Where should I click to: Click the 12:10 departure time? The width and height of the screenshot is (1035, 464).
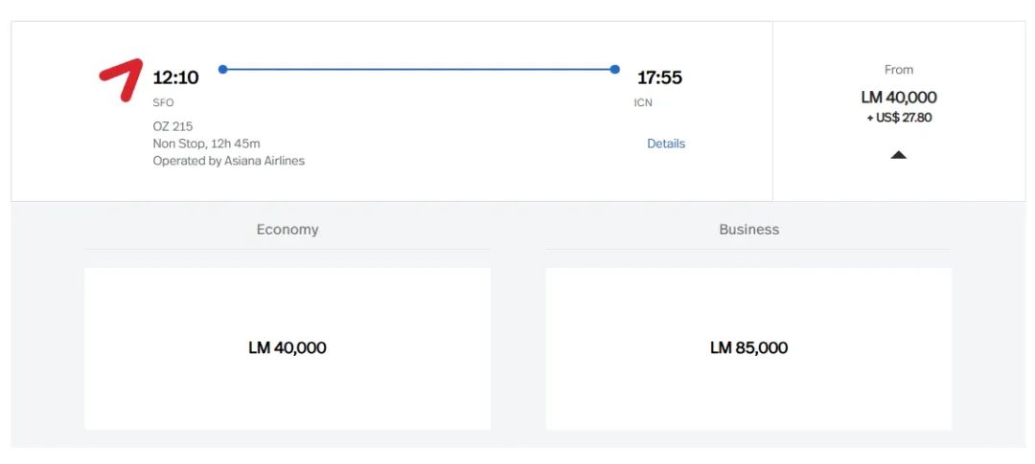pyautogui.click(x=176, y=77)
